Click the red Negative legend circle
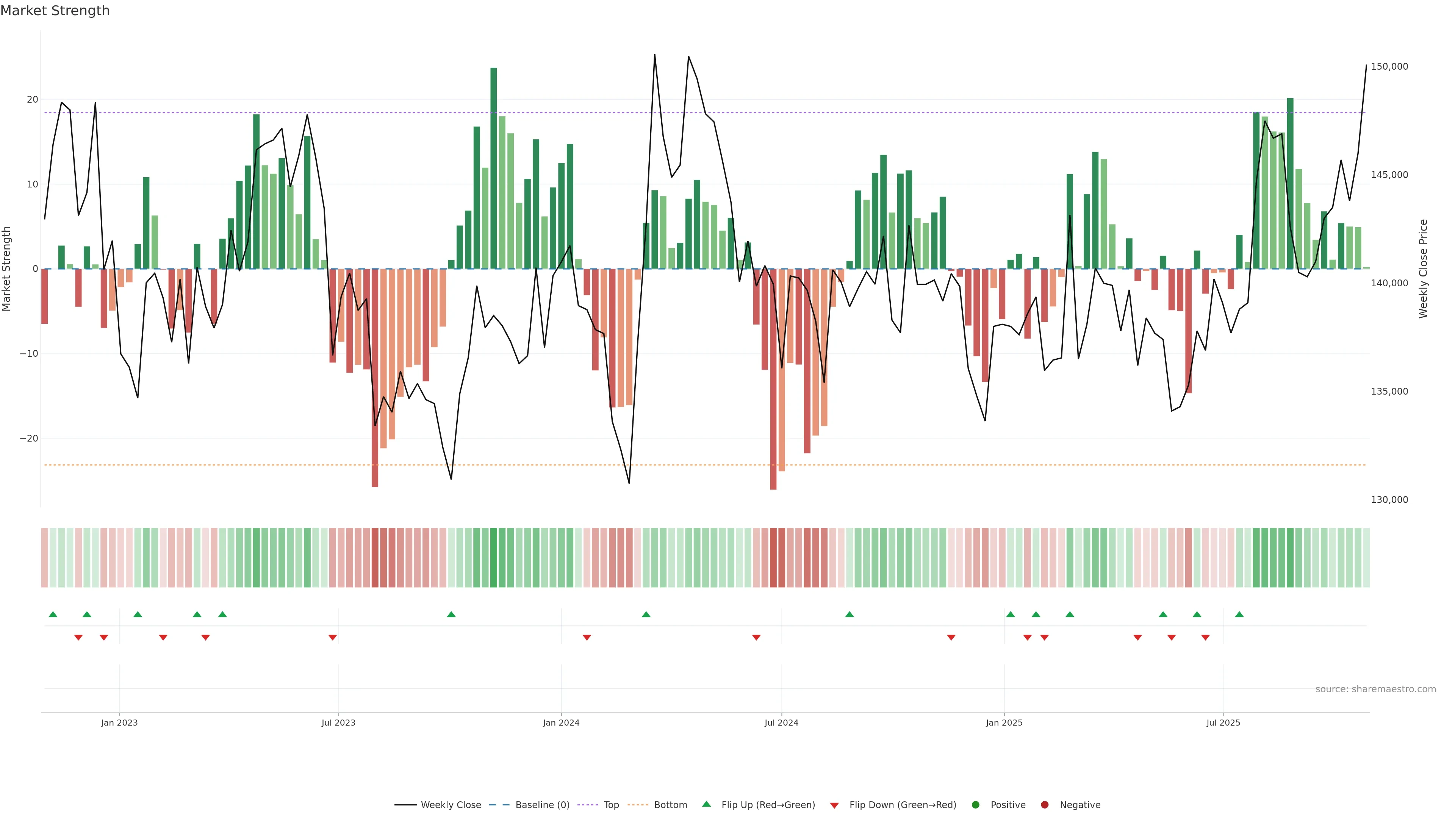 pos(1044,805)
